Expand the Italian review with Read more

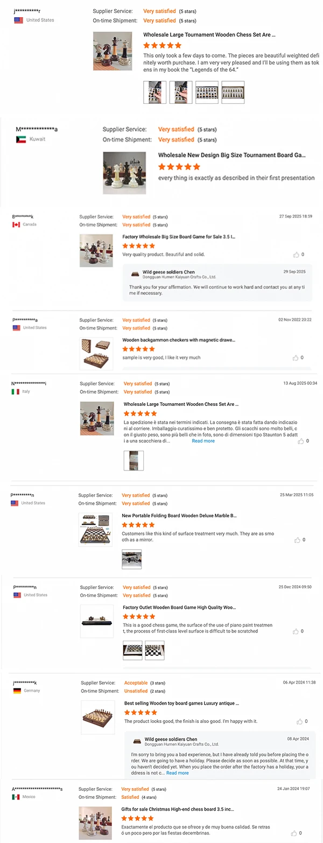[203, 441]
